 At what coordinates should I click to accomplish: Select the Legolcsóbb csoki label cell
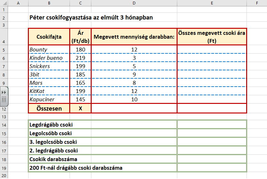103,133
